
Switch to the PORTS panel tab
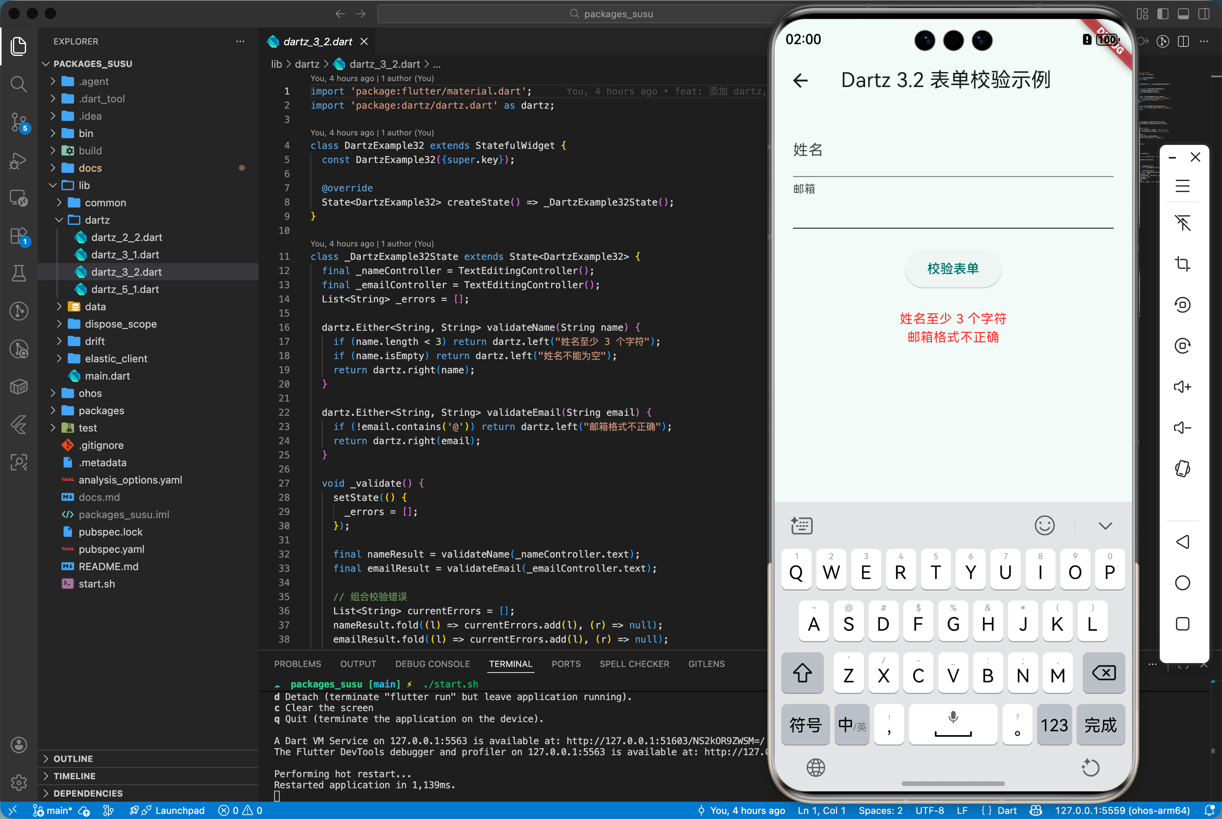click(566, 664)
